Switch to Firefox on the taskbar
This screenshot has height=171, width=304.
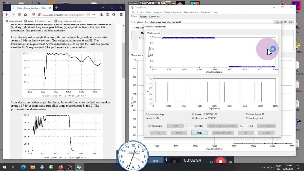(61, 167)
